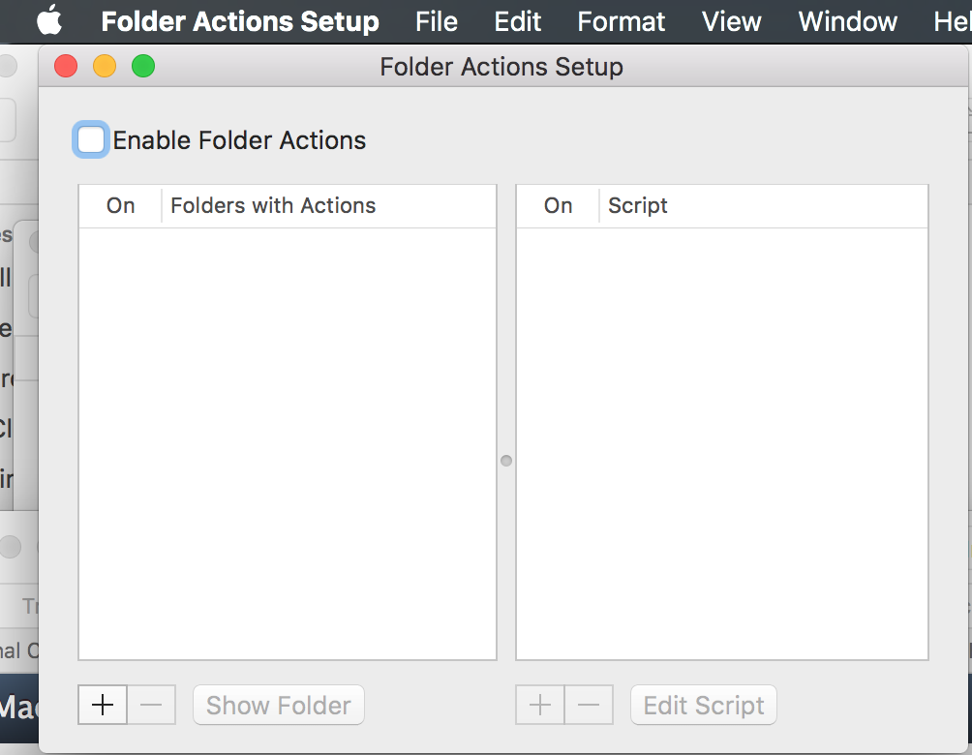Open the File menu
Viewport: 972px width, 755px height.
click(x=436, y=20)
